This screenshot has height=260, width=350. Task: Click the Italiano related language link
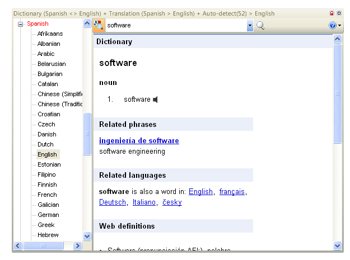point(144,202)
